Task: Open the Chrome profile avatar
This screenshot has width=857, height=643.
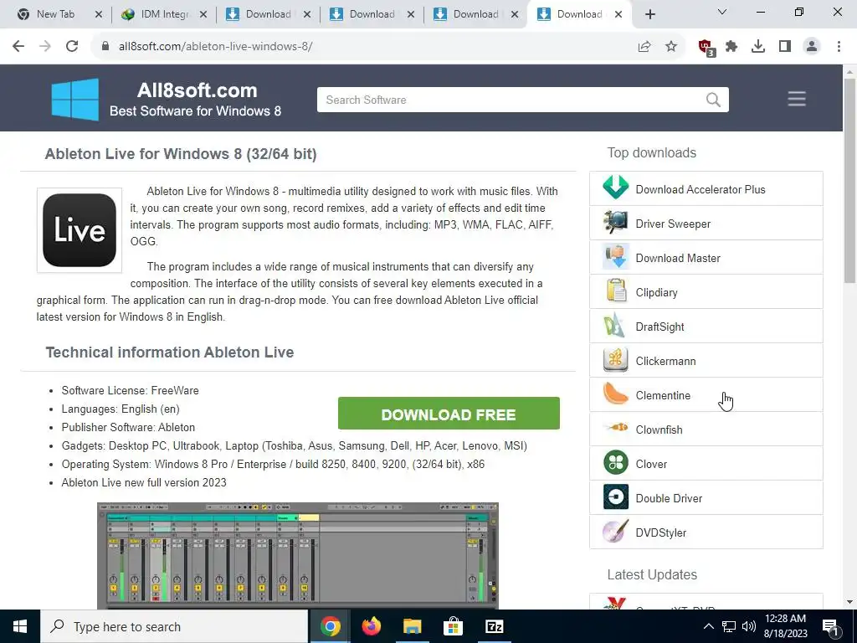Action: pos(812,47)
